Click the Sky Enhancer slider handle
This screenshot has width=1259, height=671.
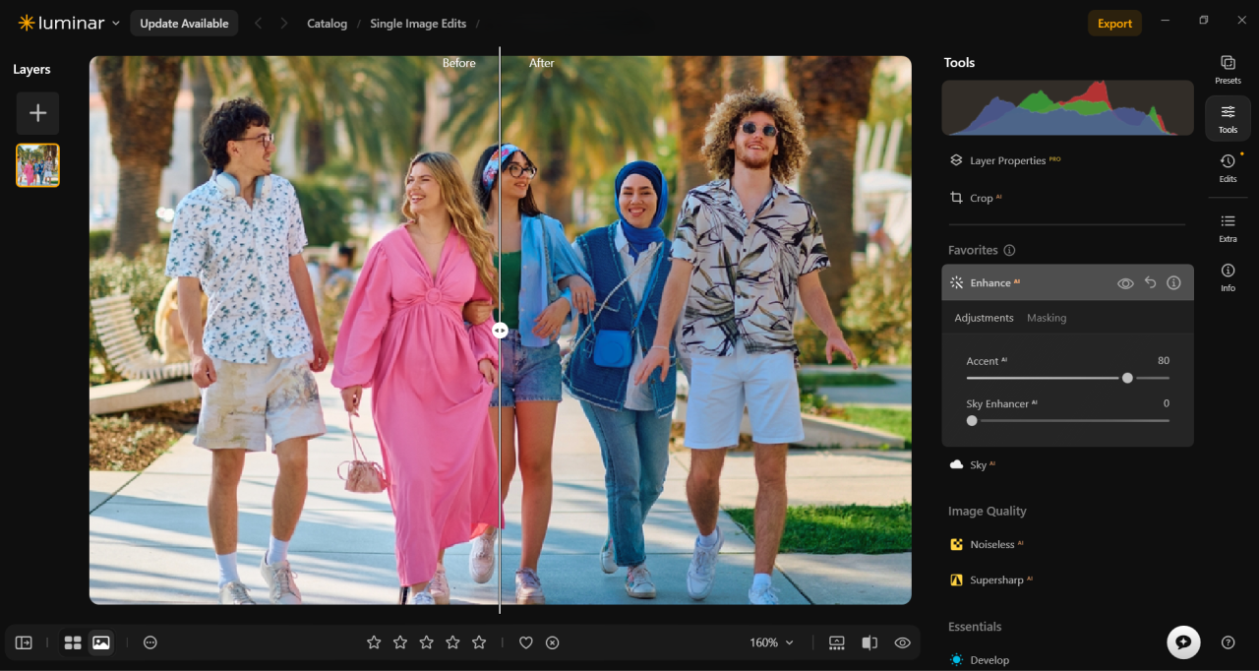[x=972, y=420]
